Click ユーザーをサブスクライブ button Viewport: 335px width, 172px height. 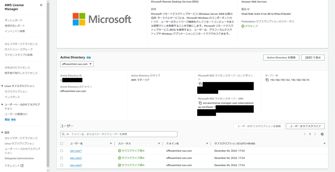coord(305,126)
